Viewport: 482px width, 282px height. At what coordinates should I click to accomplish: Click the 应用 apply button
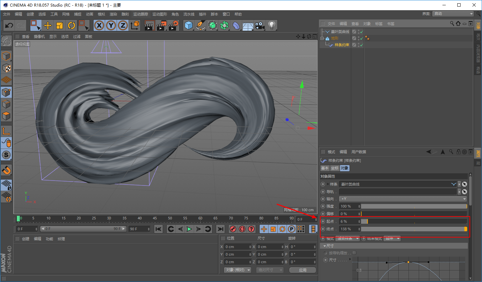303,270
